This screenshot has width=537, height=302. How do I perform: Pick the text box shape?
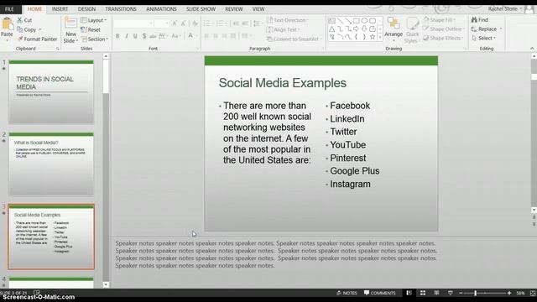pos(332,21)
